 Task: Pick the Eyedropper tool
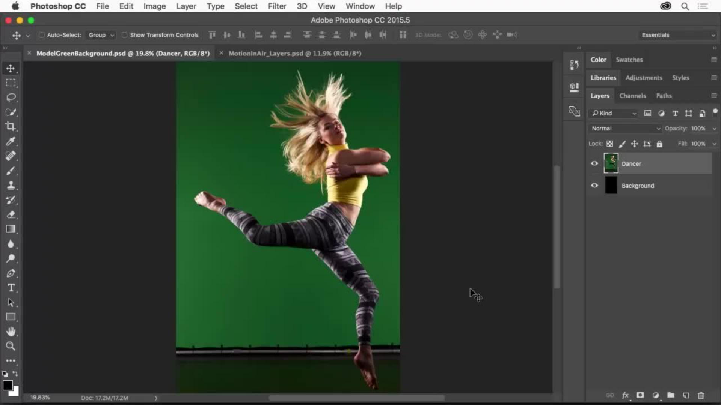(11, 141)
